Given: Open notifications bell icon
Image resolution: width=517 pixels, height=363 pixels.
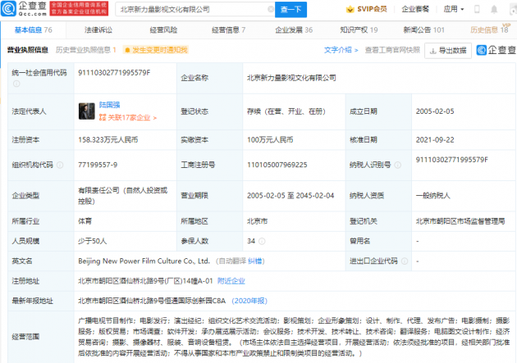Looking at the screenshot, I should click(x=494, y=9).
